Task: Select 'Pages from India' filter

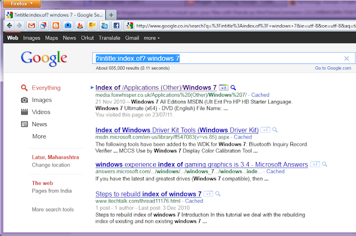Action: (52, 191)
